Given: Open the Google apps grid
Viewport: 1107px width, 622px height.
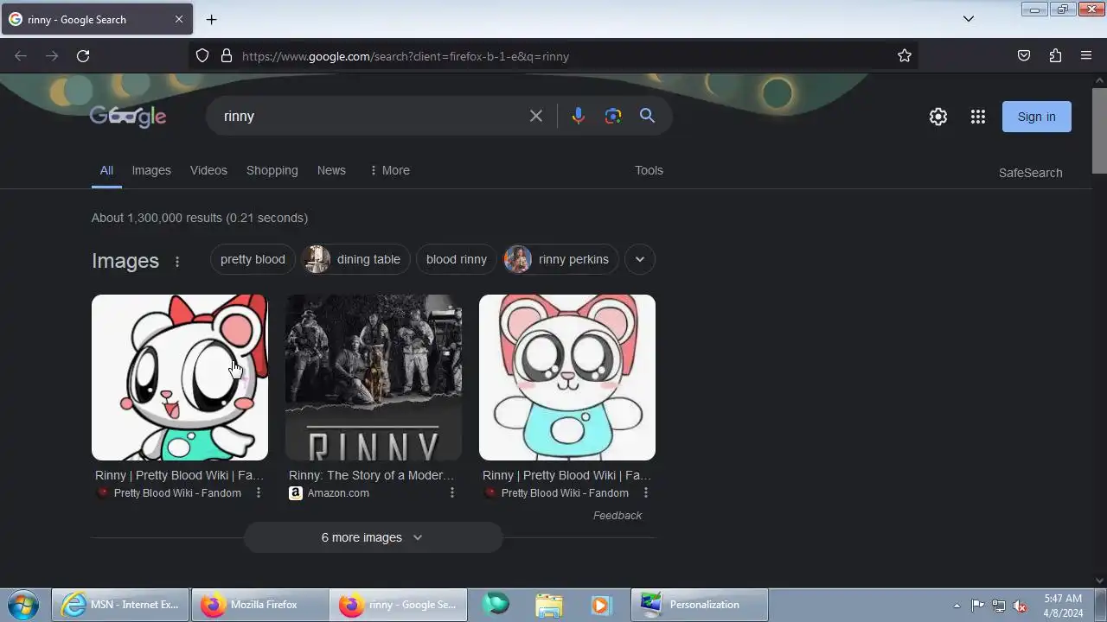Looking at the screenshot, I should pos(978,117).
